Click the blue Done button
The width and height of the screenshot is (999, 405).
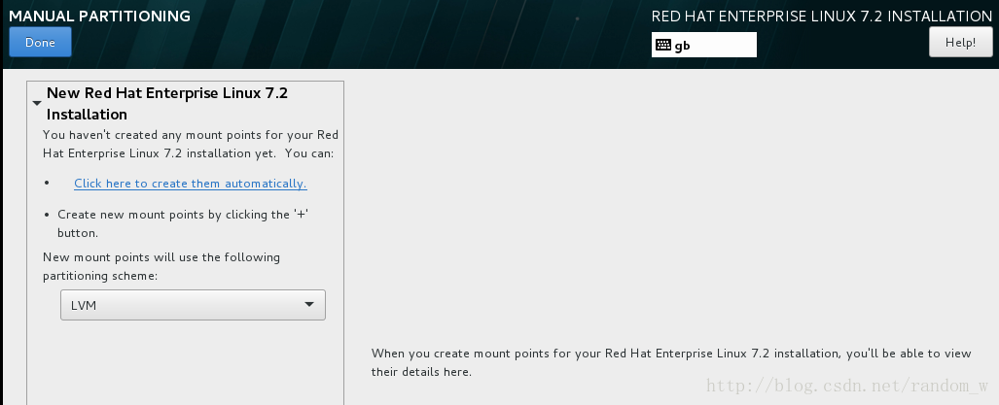coord(40,43)
